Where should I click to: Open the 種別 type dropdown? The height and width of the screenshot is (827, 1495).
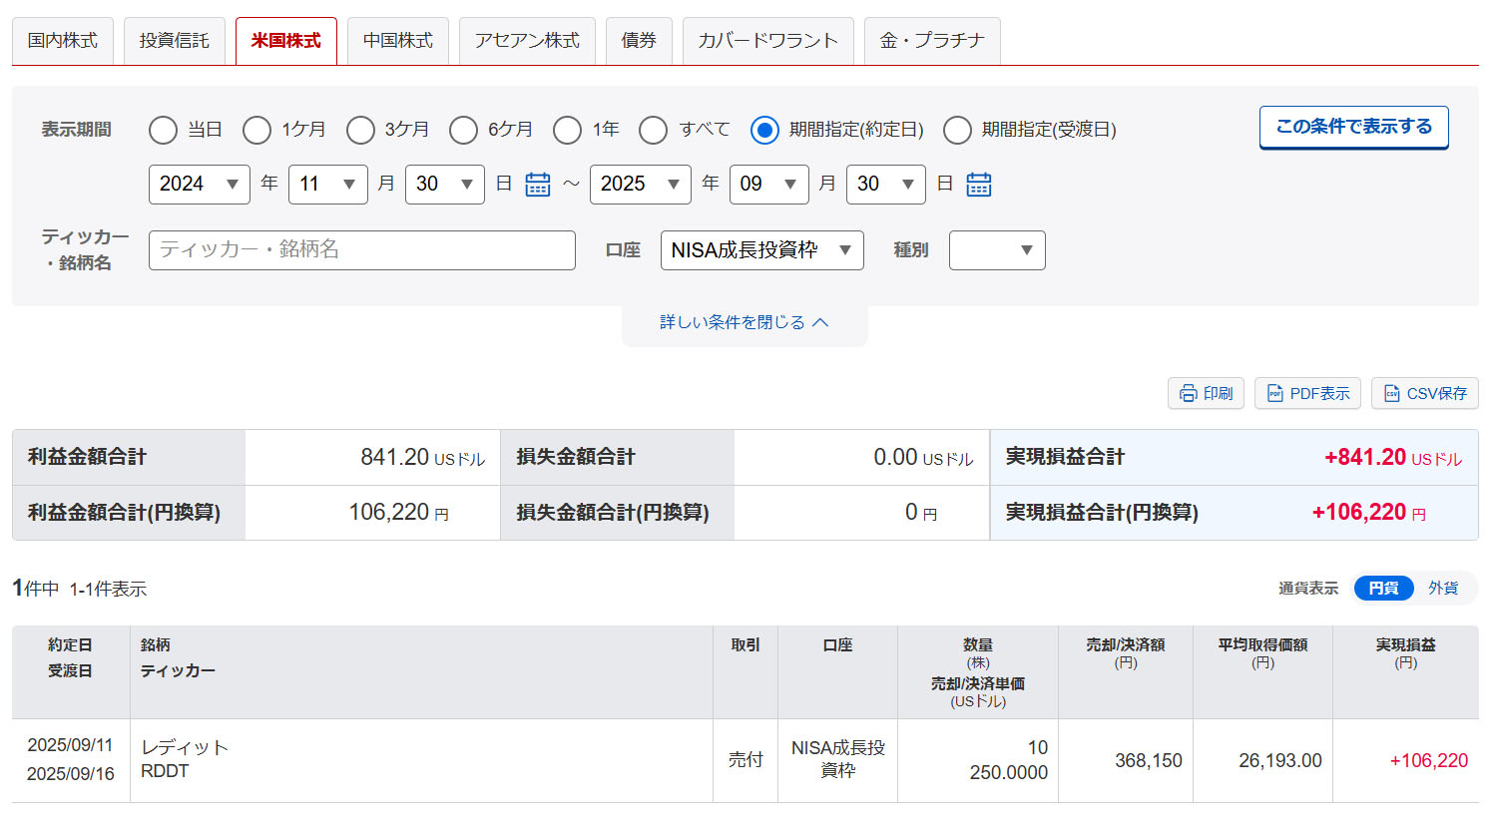pyautogui.click(x=996, y=250)
